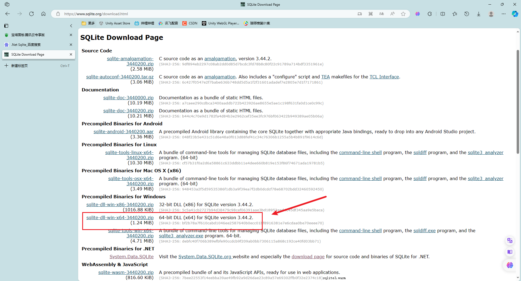Open the floating brain assistant icon
Screen dimensions: 521x281
tap(510, 265)
